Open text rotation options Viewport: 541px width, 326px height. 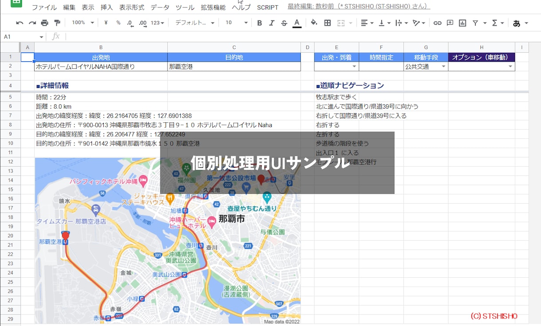(x=419, y=23)
